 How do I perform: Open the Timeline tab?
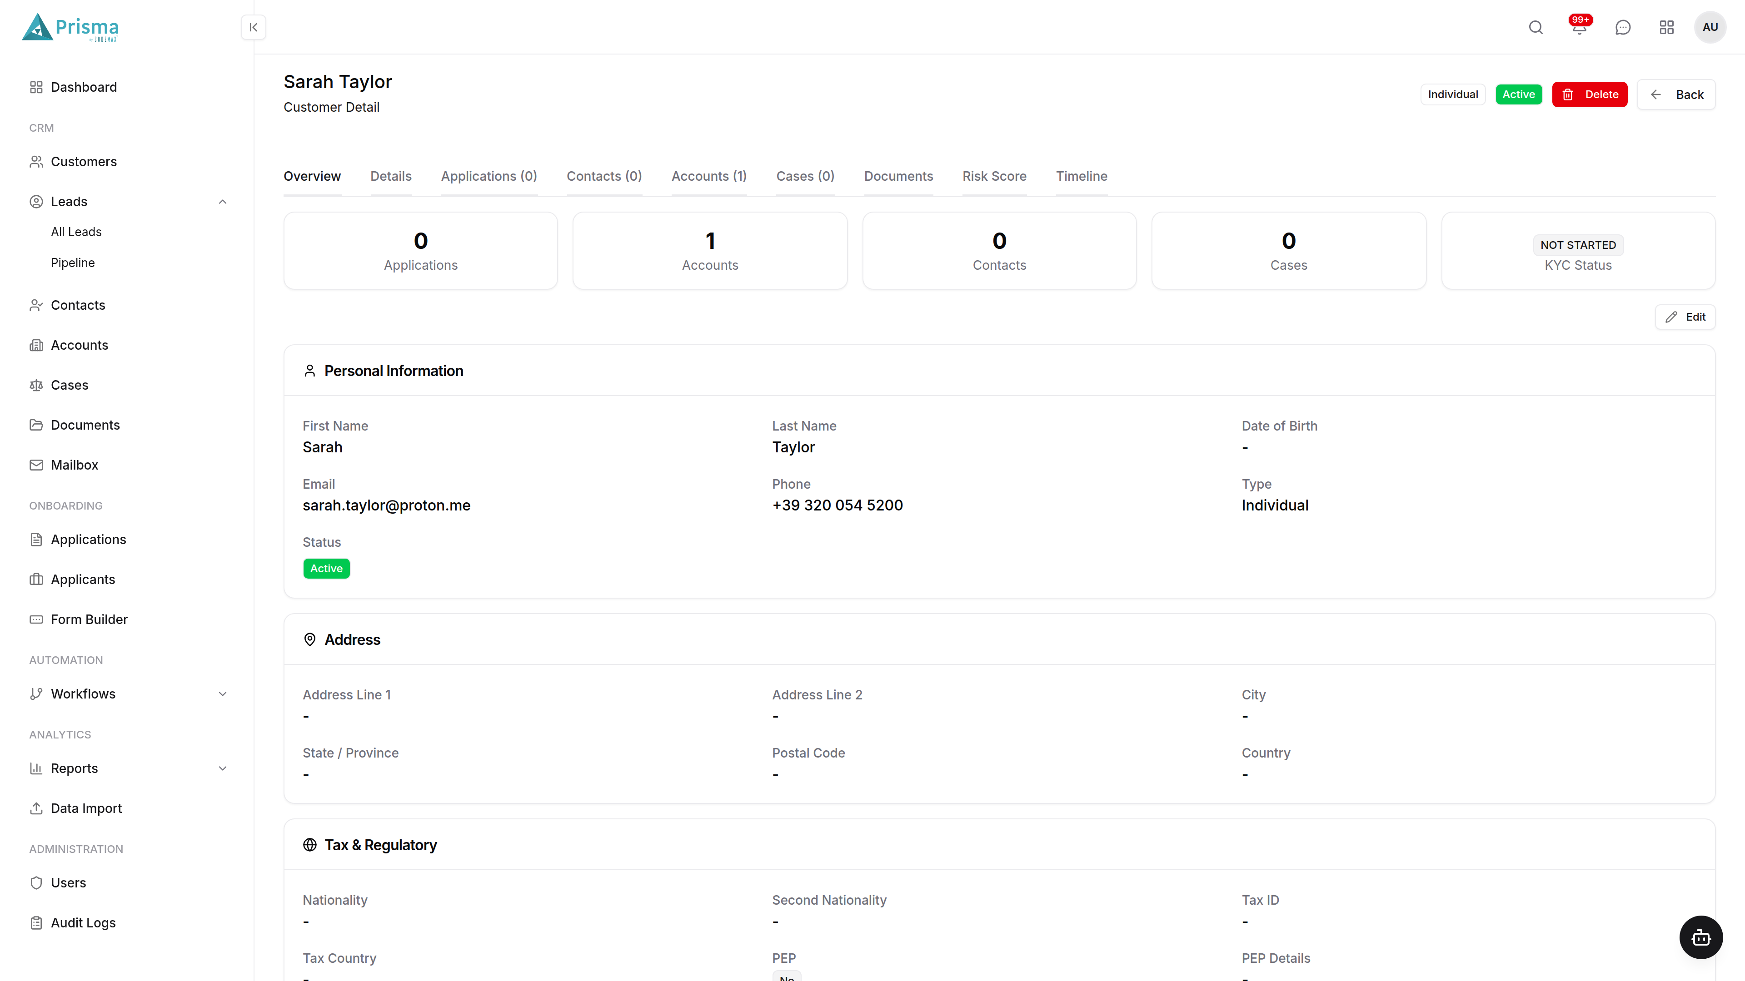[1082, 176]
